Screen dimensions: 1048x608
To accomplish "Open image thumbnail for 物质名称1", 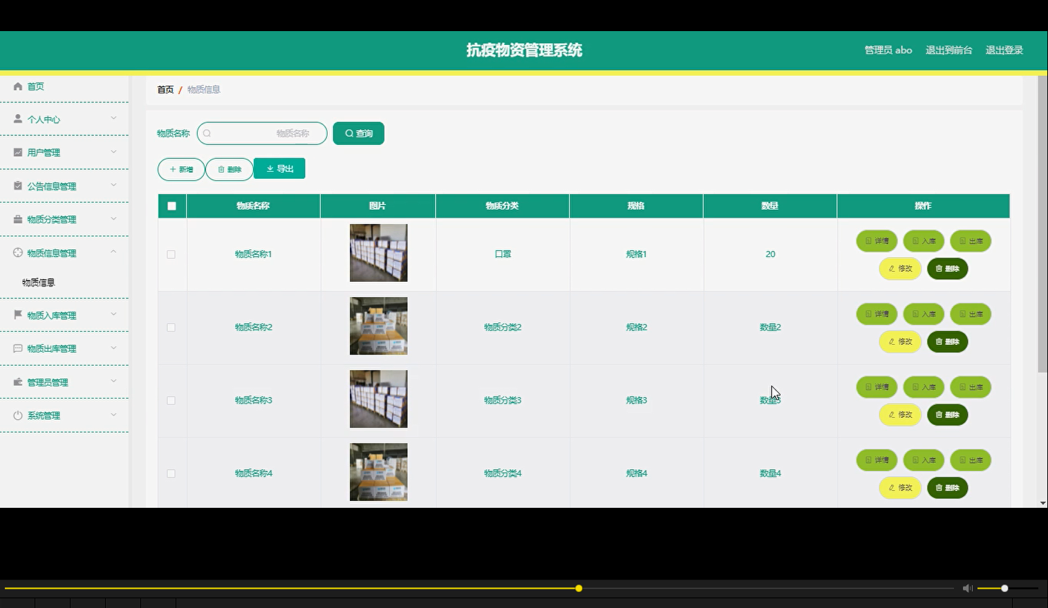I will [378, 253].
